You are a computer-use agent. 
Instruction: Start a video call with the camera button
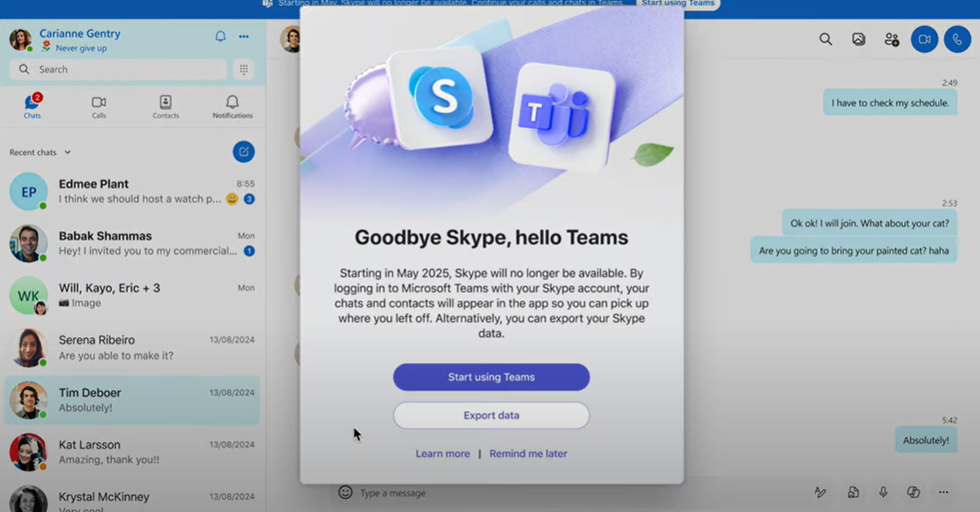(924, 40)
